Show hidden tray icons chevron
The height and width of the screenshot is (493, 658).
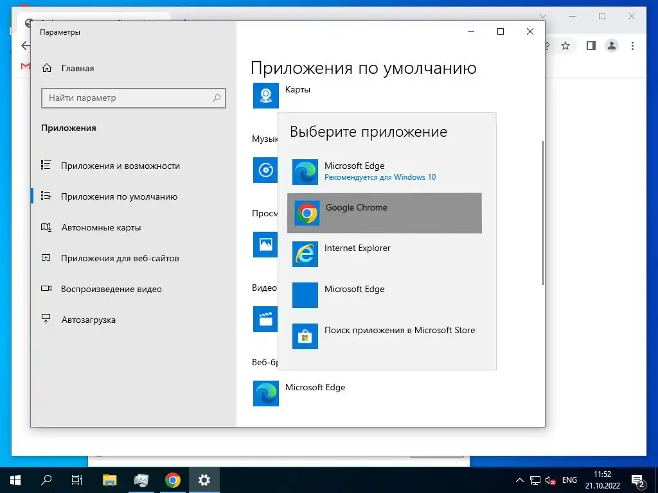(519, 480)
